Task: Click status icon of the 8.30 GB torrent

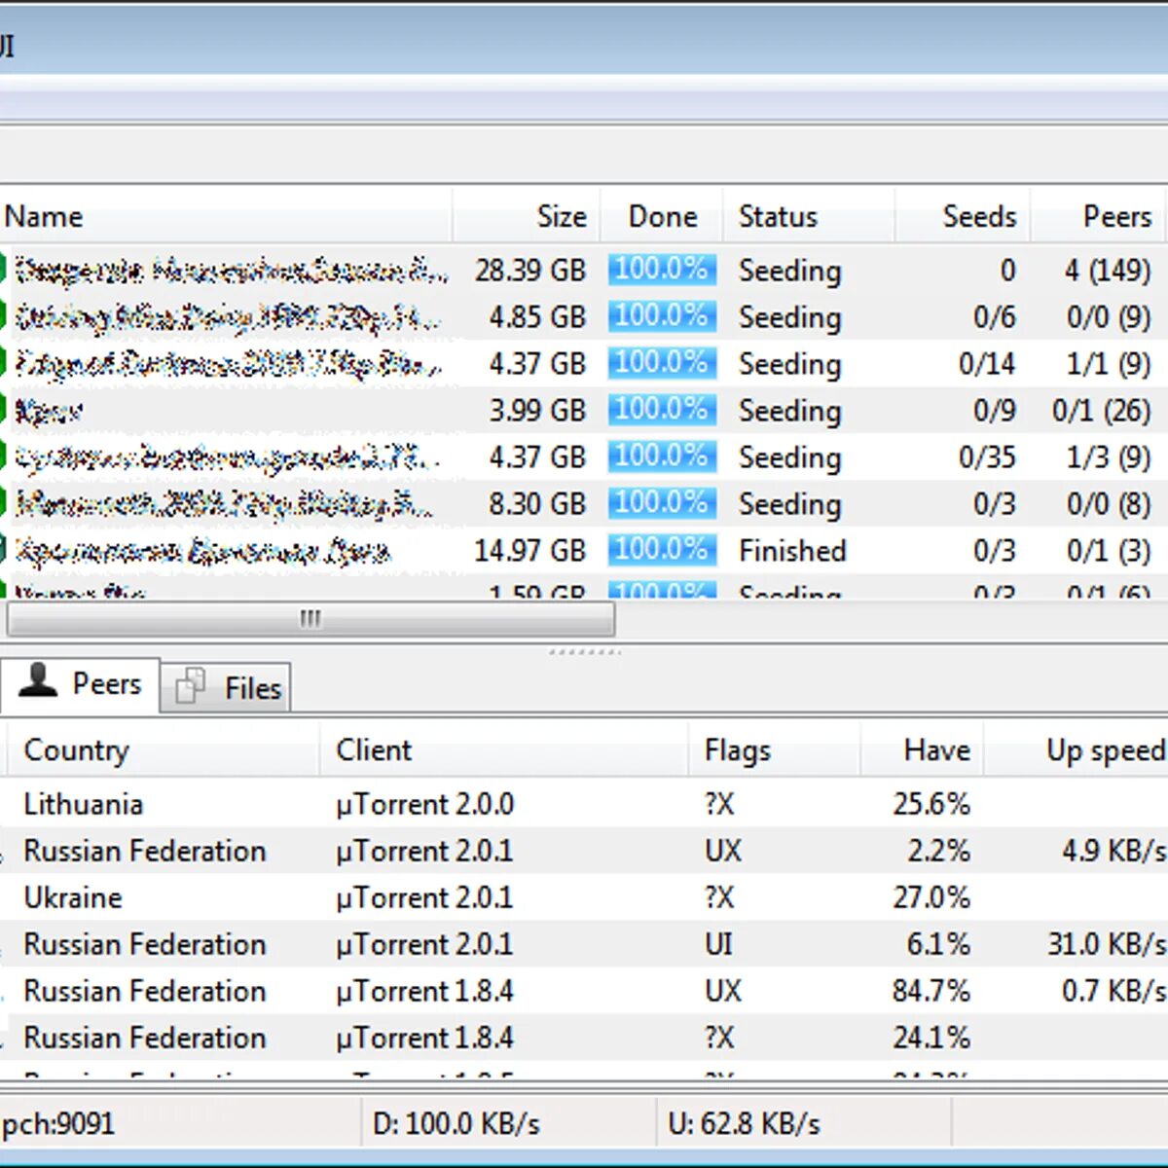Action: coord(3,502)
